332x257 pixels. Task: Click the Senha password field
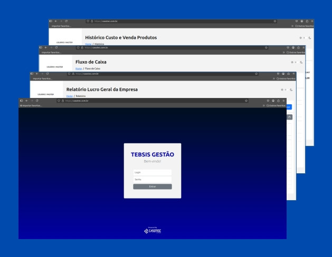pyautogui.click(x=152, y=179)
